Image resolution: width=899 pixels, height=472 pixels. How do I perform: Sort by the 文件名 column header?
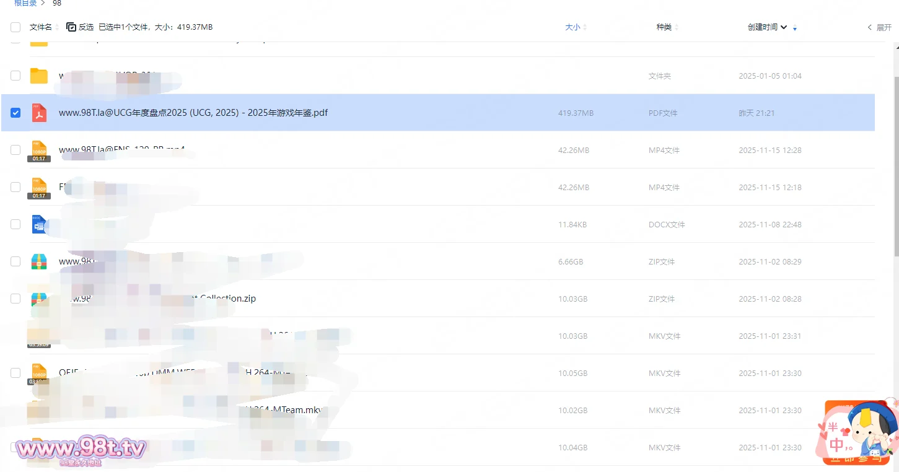pos(41,27)
